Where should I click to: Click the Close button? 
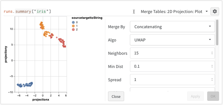click(116, 96)
